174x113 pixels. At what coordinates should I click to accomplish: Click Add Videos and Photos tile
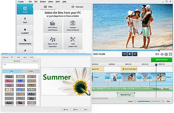click(x=52, y=25)
